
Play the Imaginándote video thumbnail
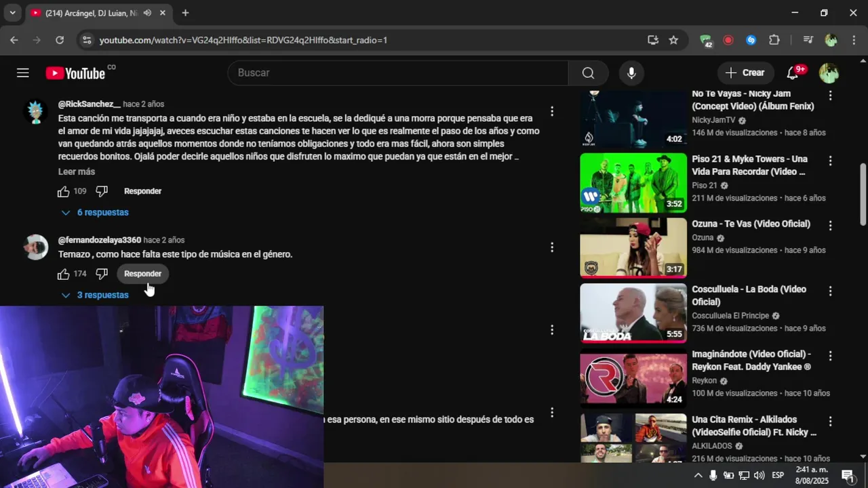coord(633,378)
